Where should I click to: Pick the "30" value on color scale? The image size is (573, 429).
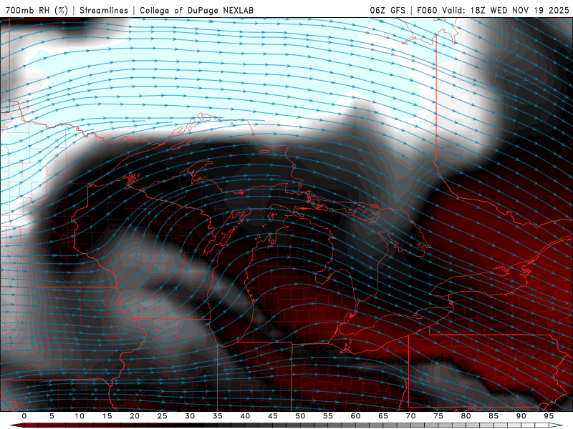[190, 416]
